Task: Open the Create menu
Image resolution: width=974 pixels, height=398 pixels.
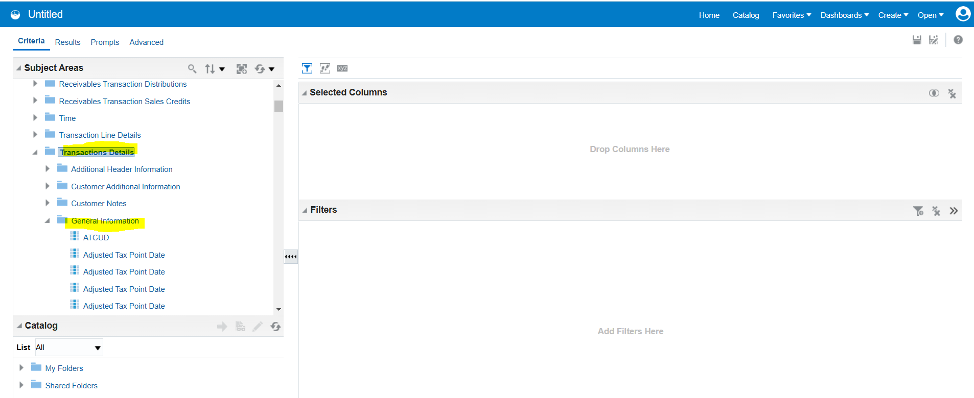Action: point(893,15)
